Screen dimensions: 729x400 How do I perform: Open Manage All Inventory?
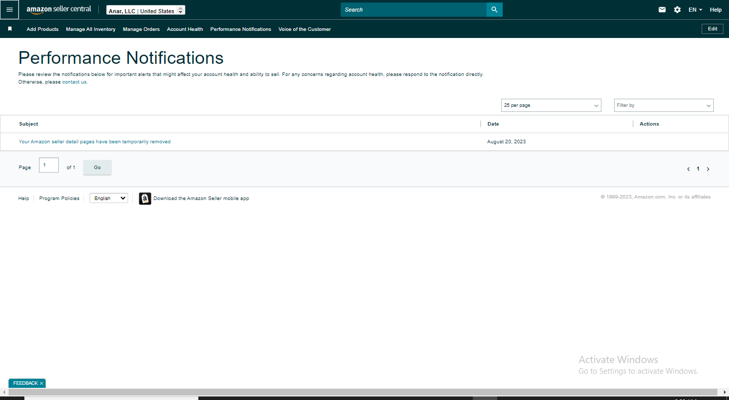click(91, 29)
